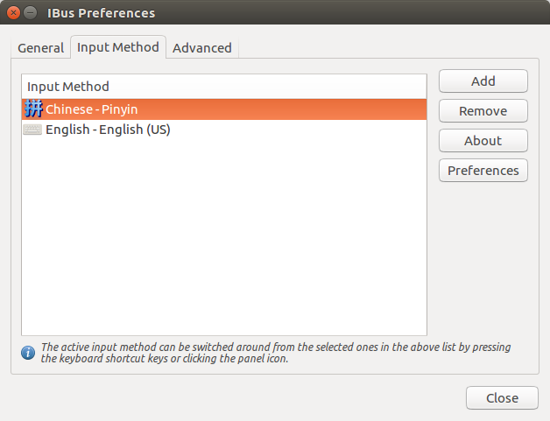The height and width of the screenshot is (421, 550).
Task: Click empty space in the input method list
Action: pos(224,238)
